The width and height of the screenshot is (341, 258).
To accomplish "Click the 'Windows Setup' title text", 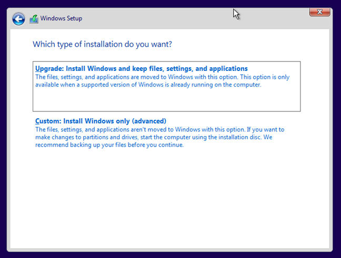I will click(62, 19).
